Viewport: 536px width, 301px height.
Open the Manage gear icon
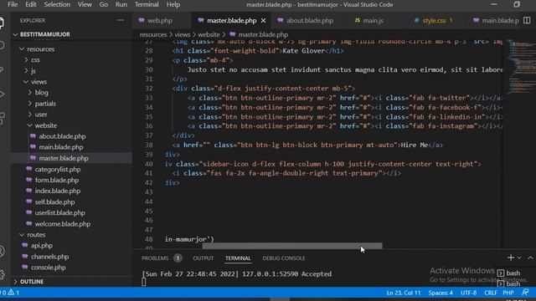pyautogui.click(x=2, y=274)
